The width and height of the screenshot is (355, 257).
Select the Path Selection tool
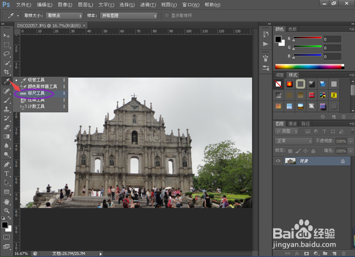[6, 182]
